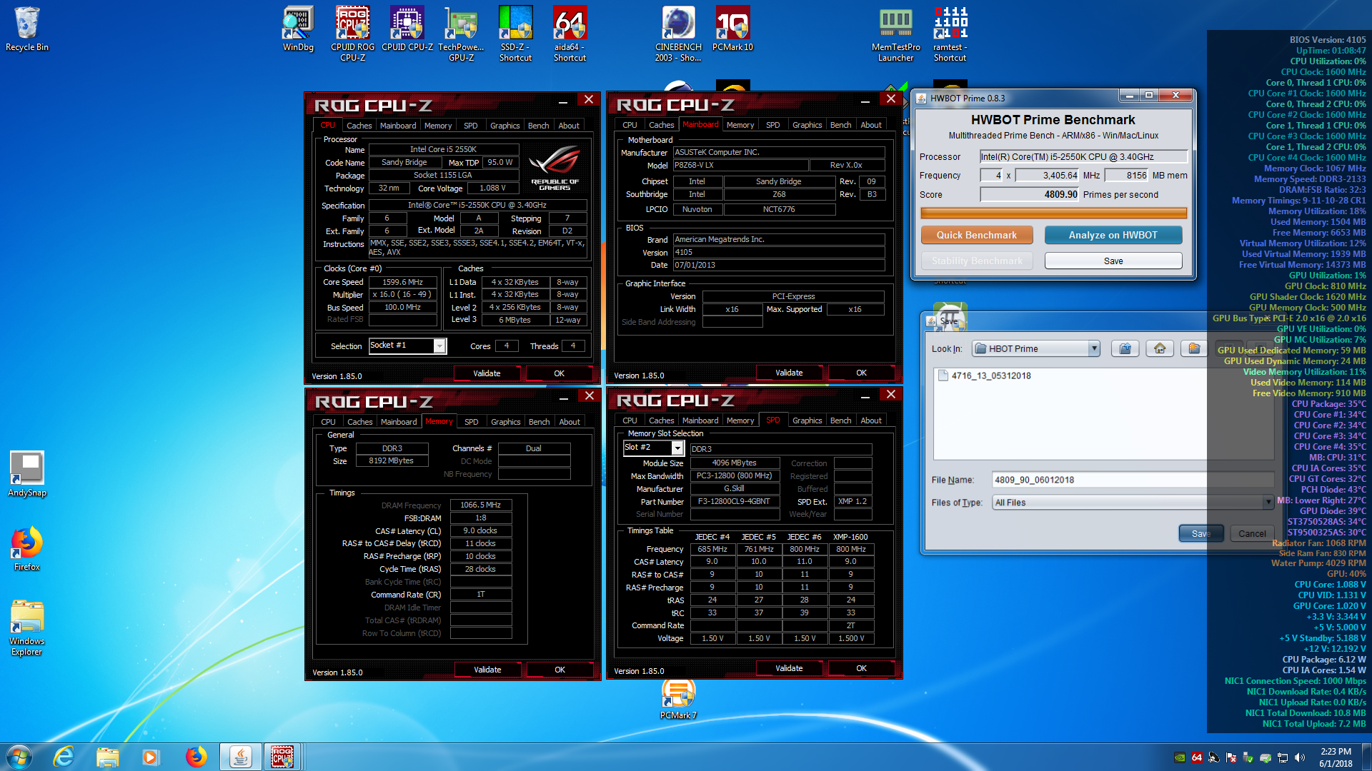Create new folder in Save dialog
Viewport: 1372px width, 771px height.
[1194, 348]
